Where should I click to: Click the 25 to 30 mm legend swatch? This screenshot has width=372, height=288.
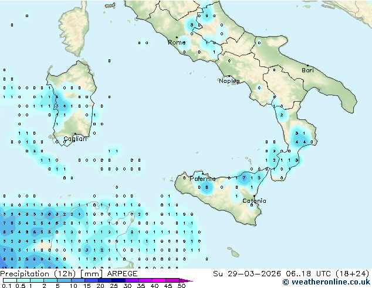click(118, 280)
